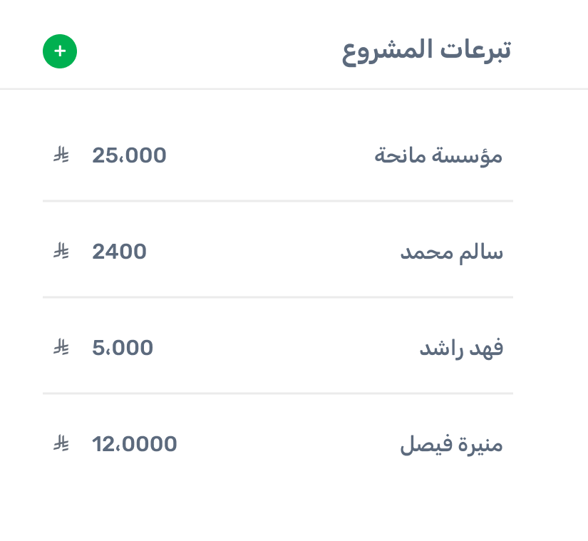This screenshot has width=588, height=541.
Task: Click empty header space between title and plus button
Action: (207, 51)
